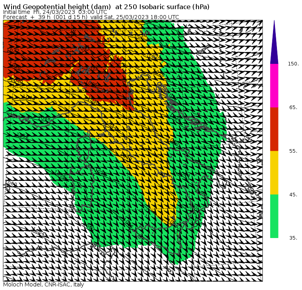Select the magenta 65–150 legend color band

pyautogui.click(x=274, y=86)
